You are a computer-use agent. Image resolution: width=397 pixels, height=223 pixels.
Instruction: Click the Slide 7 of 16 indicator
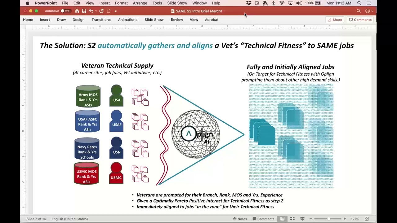pyautogui.click(x=36, y=219)
